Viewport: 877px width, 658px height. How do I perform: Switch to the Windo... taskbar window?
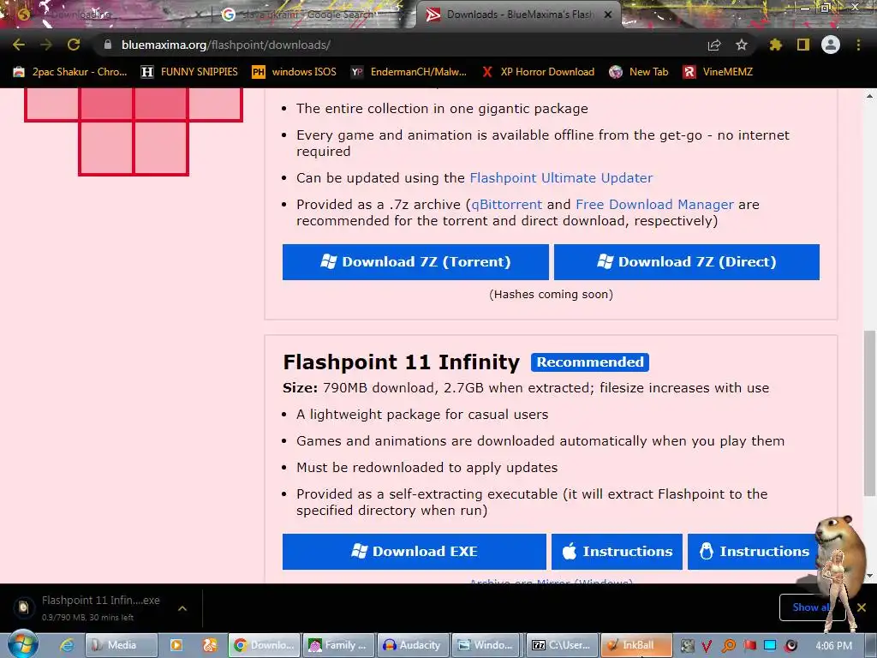[x=486, y=645]
